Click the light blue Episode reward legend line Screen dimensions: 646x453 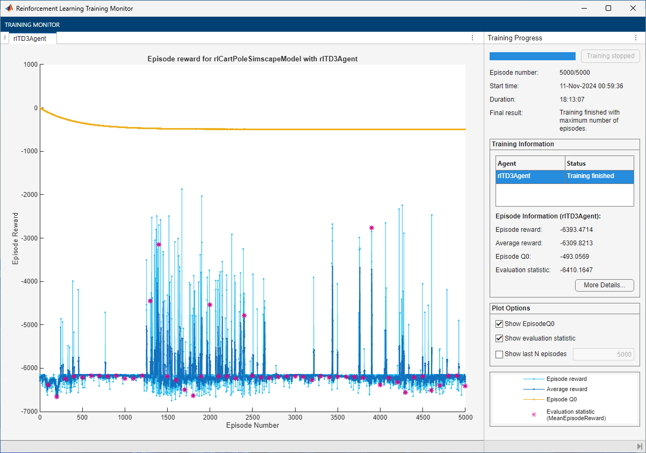pos(534,379)
